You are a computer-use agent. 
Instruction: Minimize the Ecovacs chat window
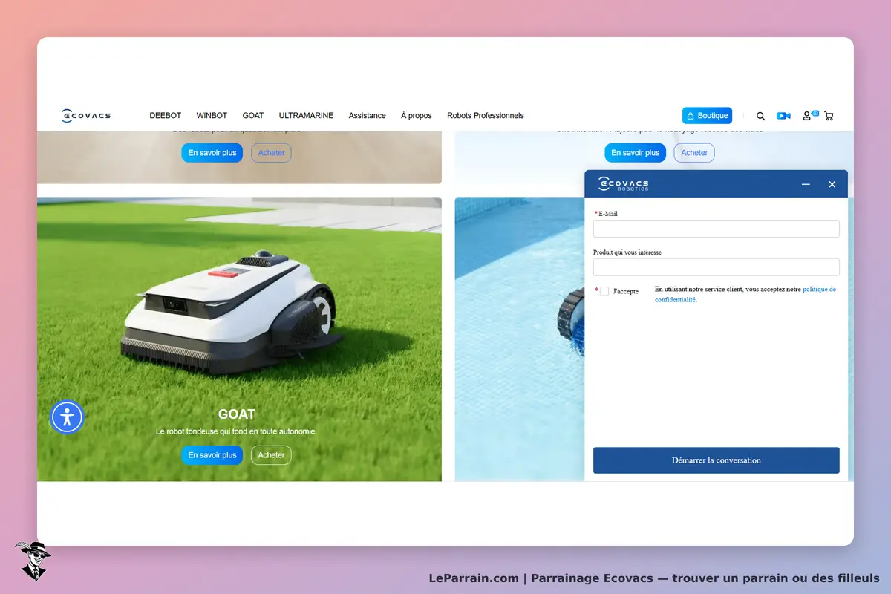point(806,184)
